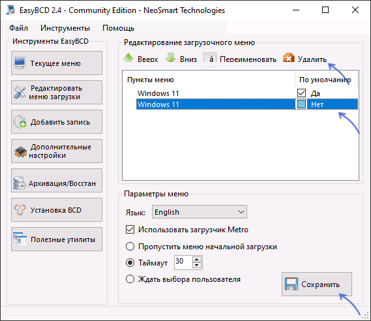This screenshot has width=371, height=321.
Task: Click the green down arrow icon for Вниз
Action: (171, 58)
